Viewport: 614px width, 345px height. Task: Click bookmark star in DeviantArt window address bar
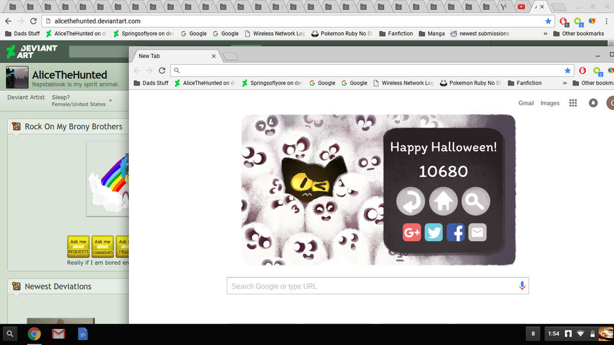coord(548,21)
